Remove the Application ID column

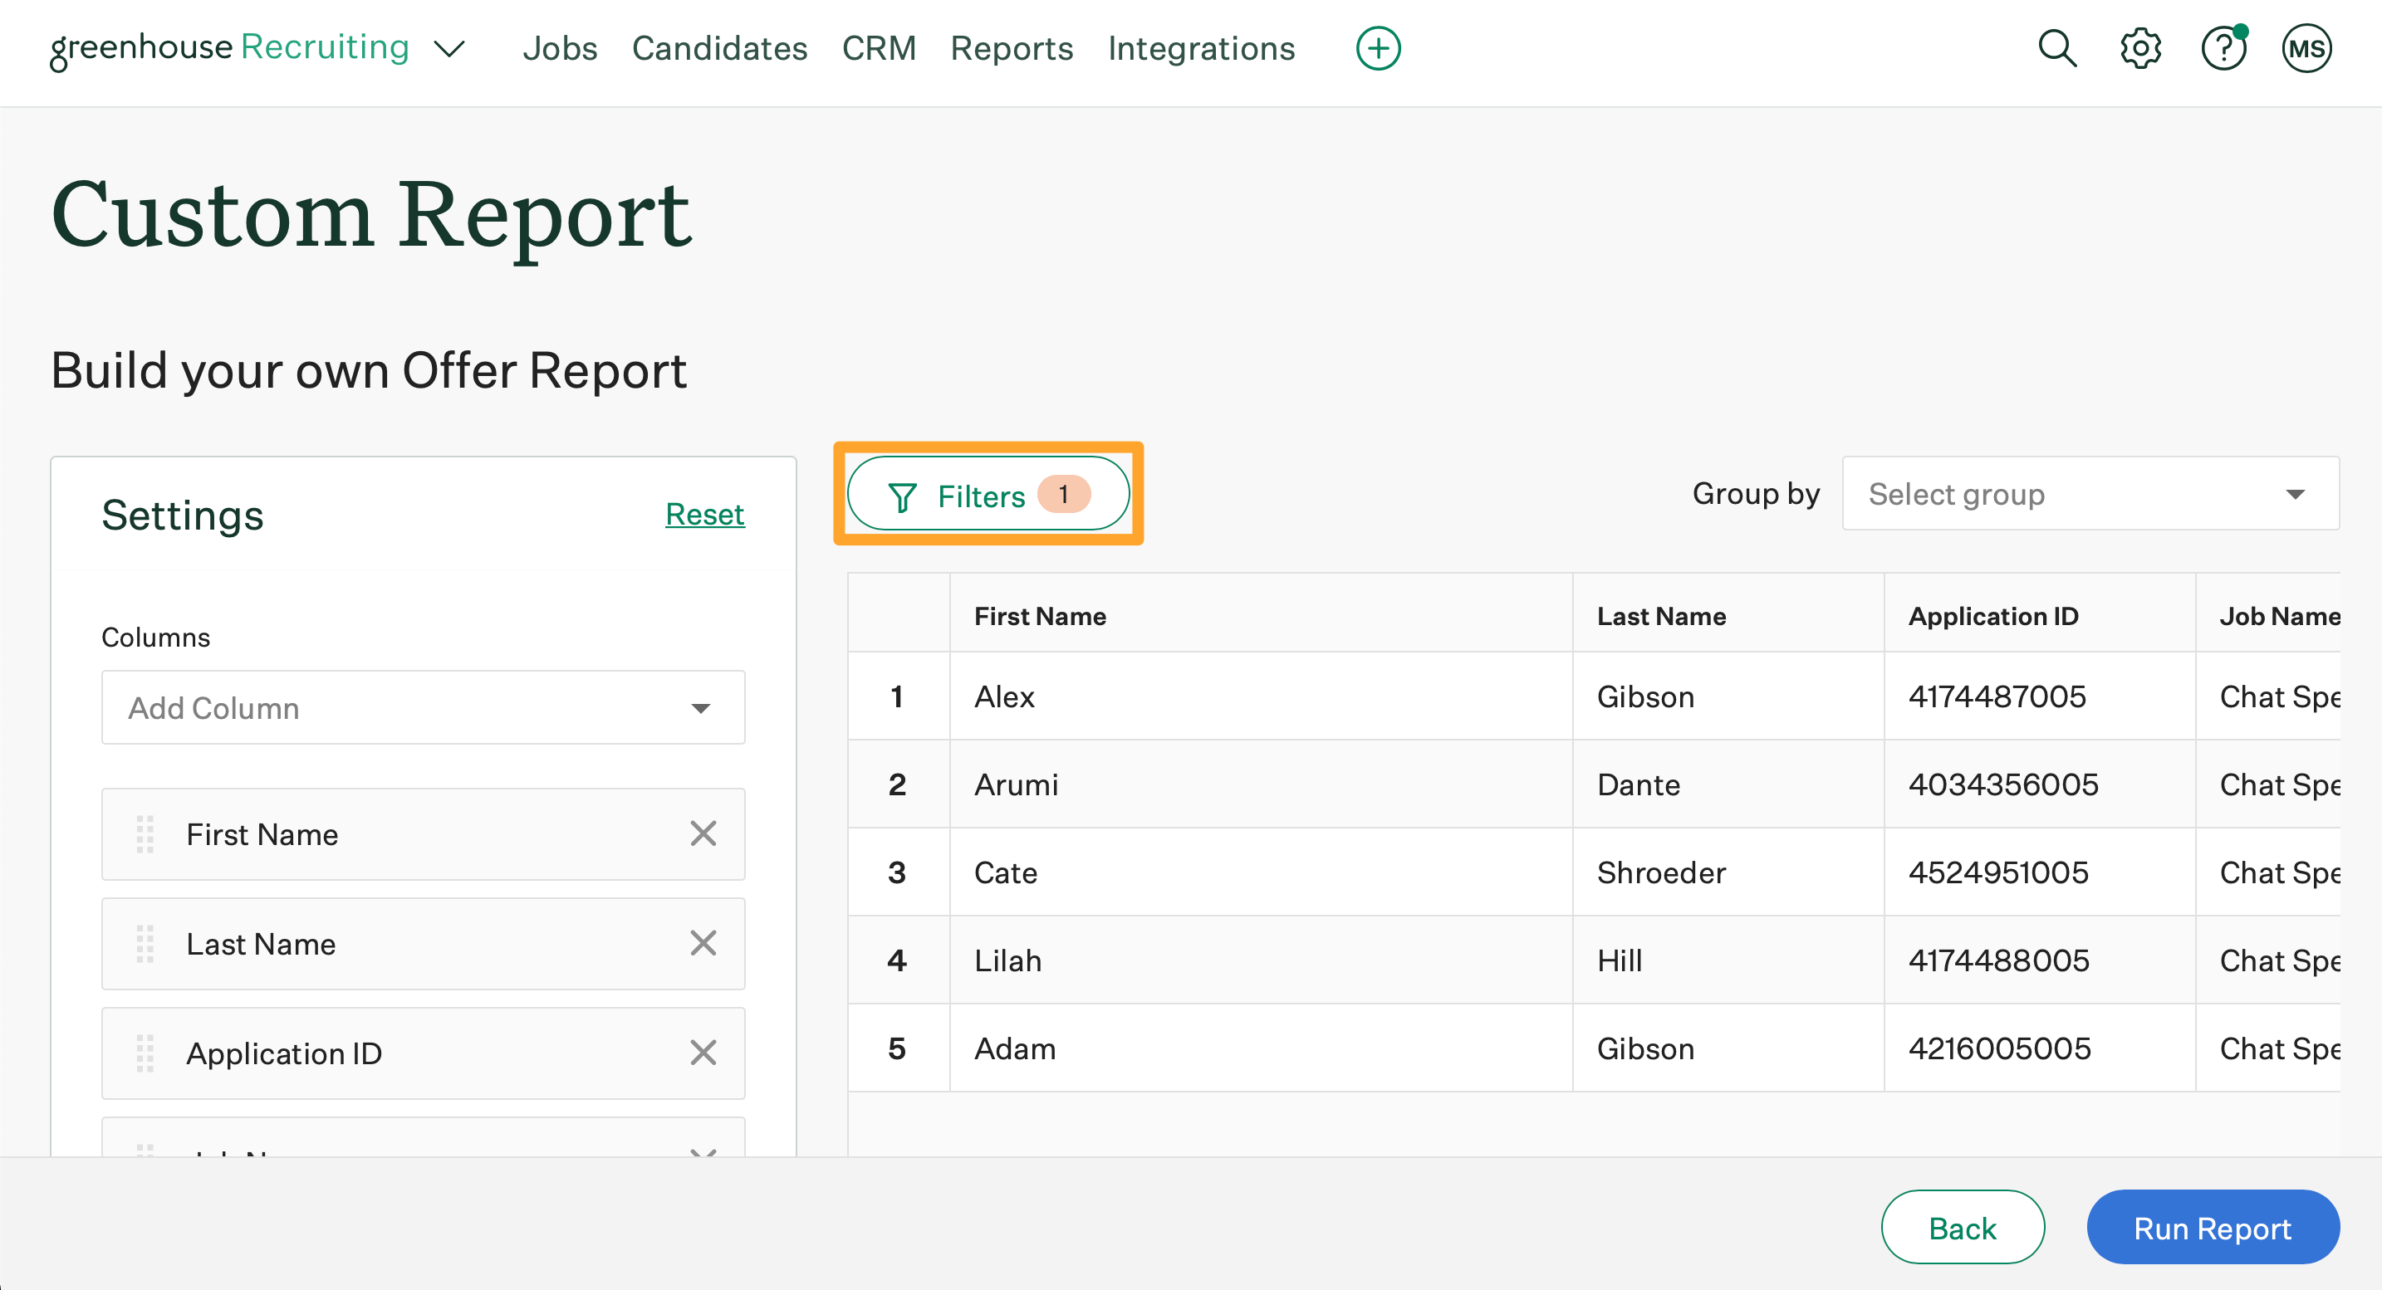pos(703,1053)
